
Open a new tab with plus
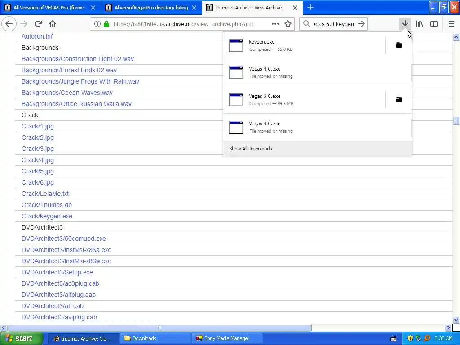click(x=310, y=7)
